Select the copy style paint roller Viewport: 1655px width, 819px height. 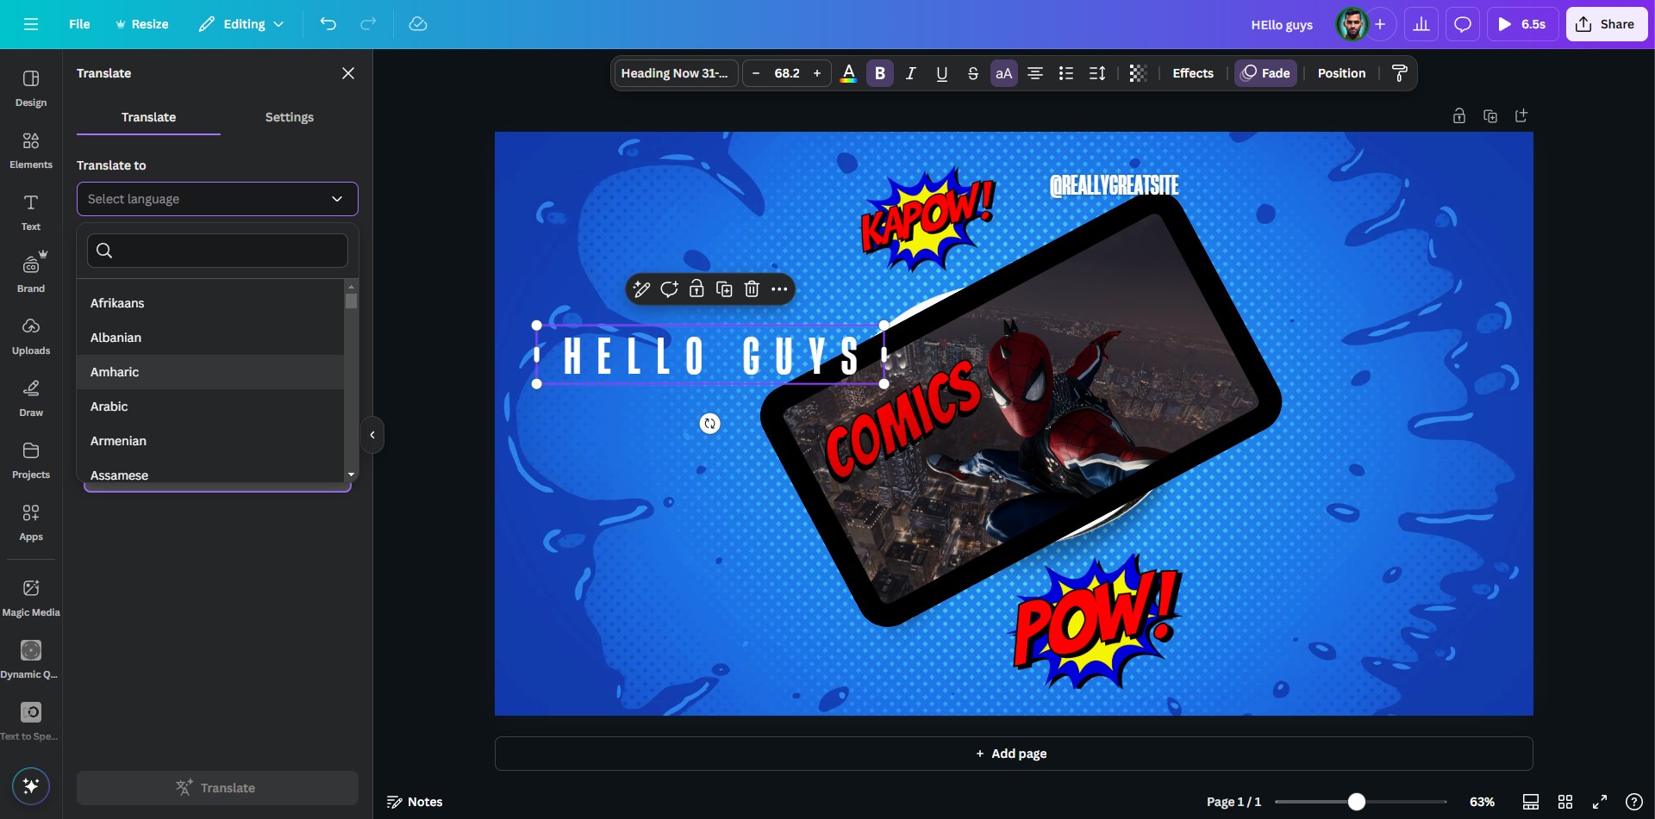click(x=1400, y=73)
